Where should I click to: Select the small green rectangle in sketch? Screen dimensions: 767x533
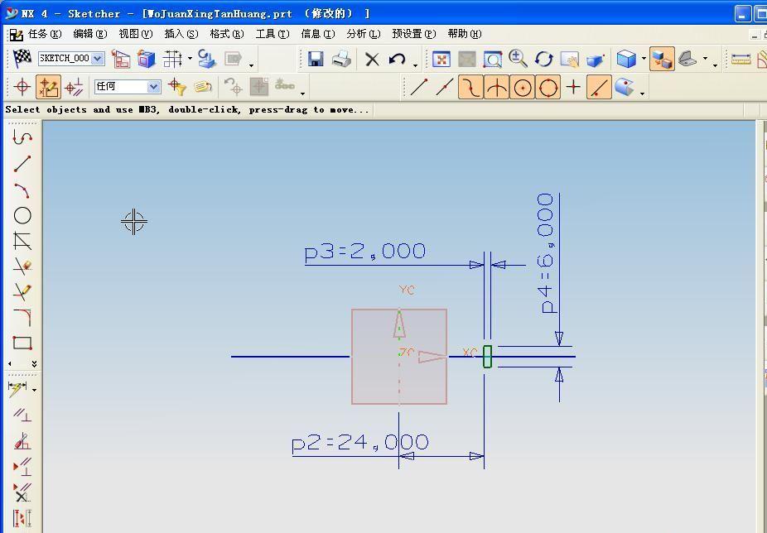(487, 357)
